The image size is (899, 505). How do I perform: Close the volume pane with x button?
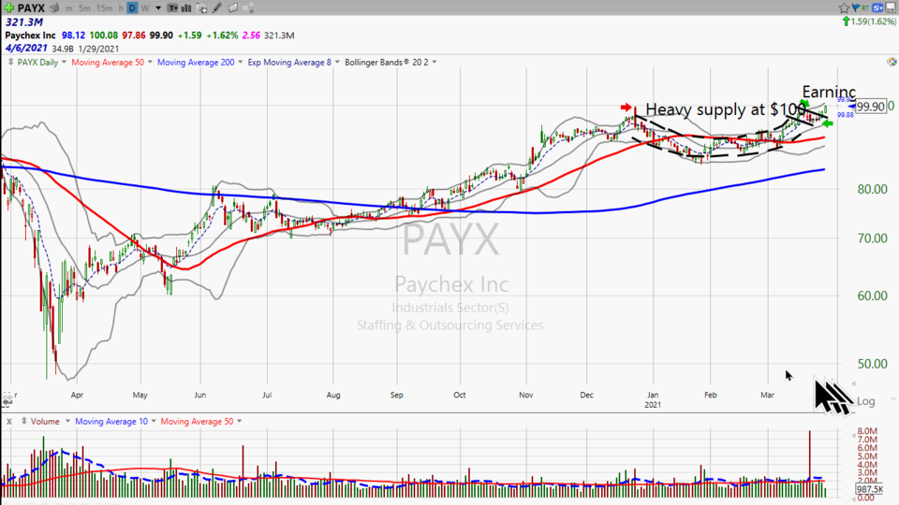(x=8, y=422)
